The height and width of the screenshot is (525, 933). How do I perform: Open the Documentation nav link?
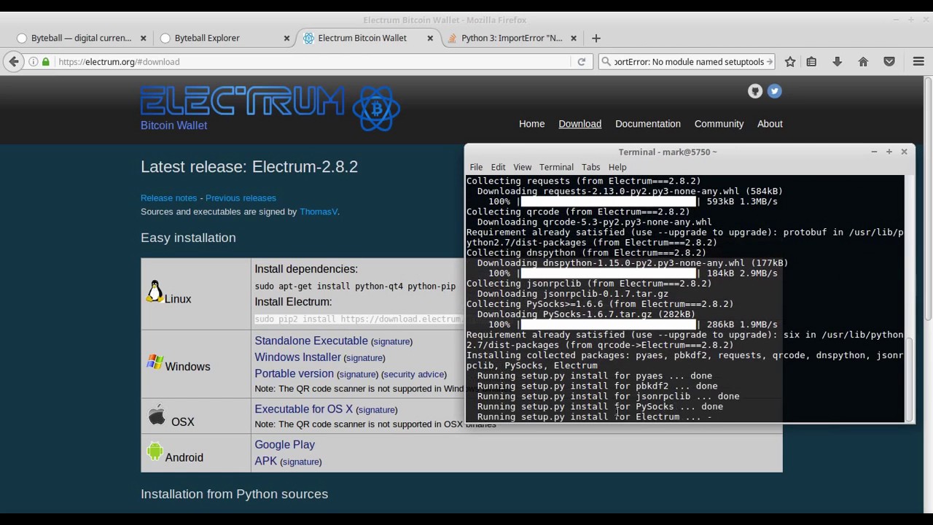tap(647, 124)
